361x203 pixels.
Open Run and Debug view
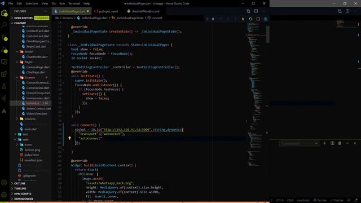(x=4, y=50)
